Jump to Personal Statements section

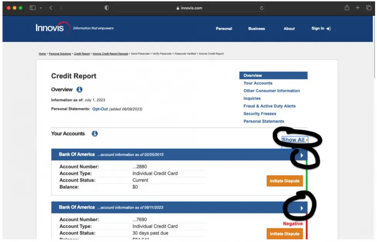pos(264,122)
